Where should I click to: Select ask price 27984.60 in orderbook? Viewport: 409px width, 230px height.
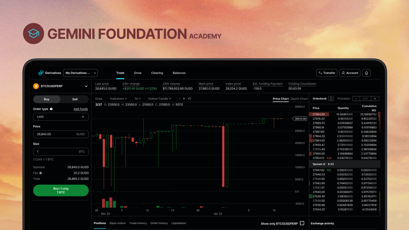(x=319, y=114)
